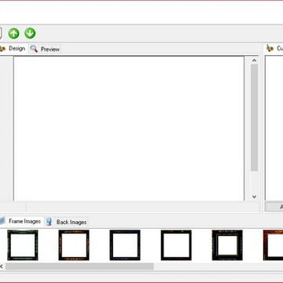Click the green down arrow icon

click(x=30, y=33)
